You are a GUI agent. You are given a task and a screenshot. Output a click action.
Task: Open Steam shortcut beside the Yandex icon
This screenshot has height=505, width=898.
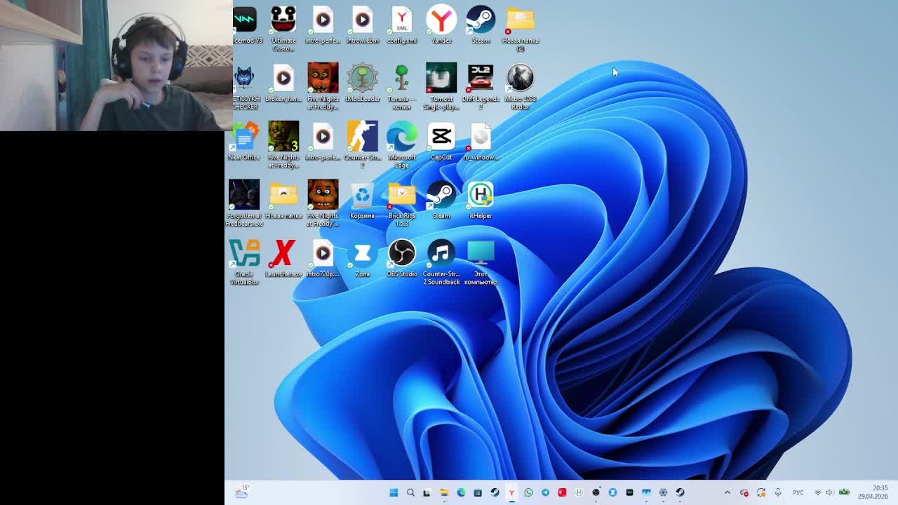tap(481, 26)
